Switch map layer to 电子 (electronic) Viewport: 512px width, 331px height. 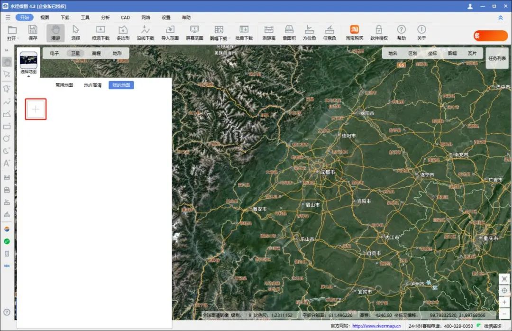pyautogui.click(x=55, y=54)
